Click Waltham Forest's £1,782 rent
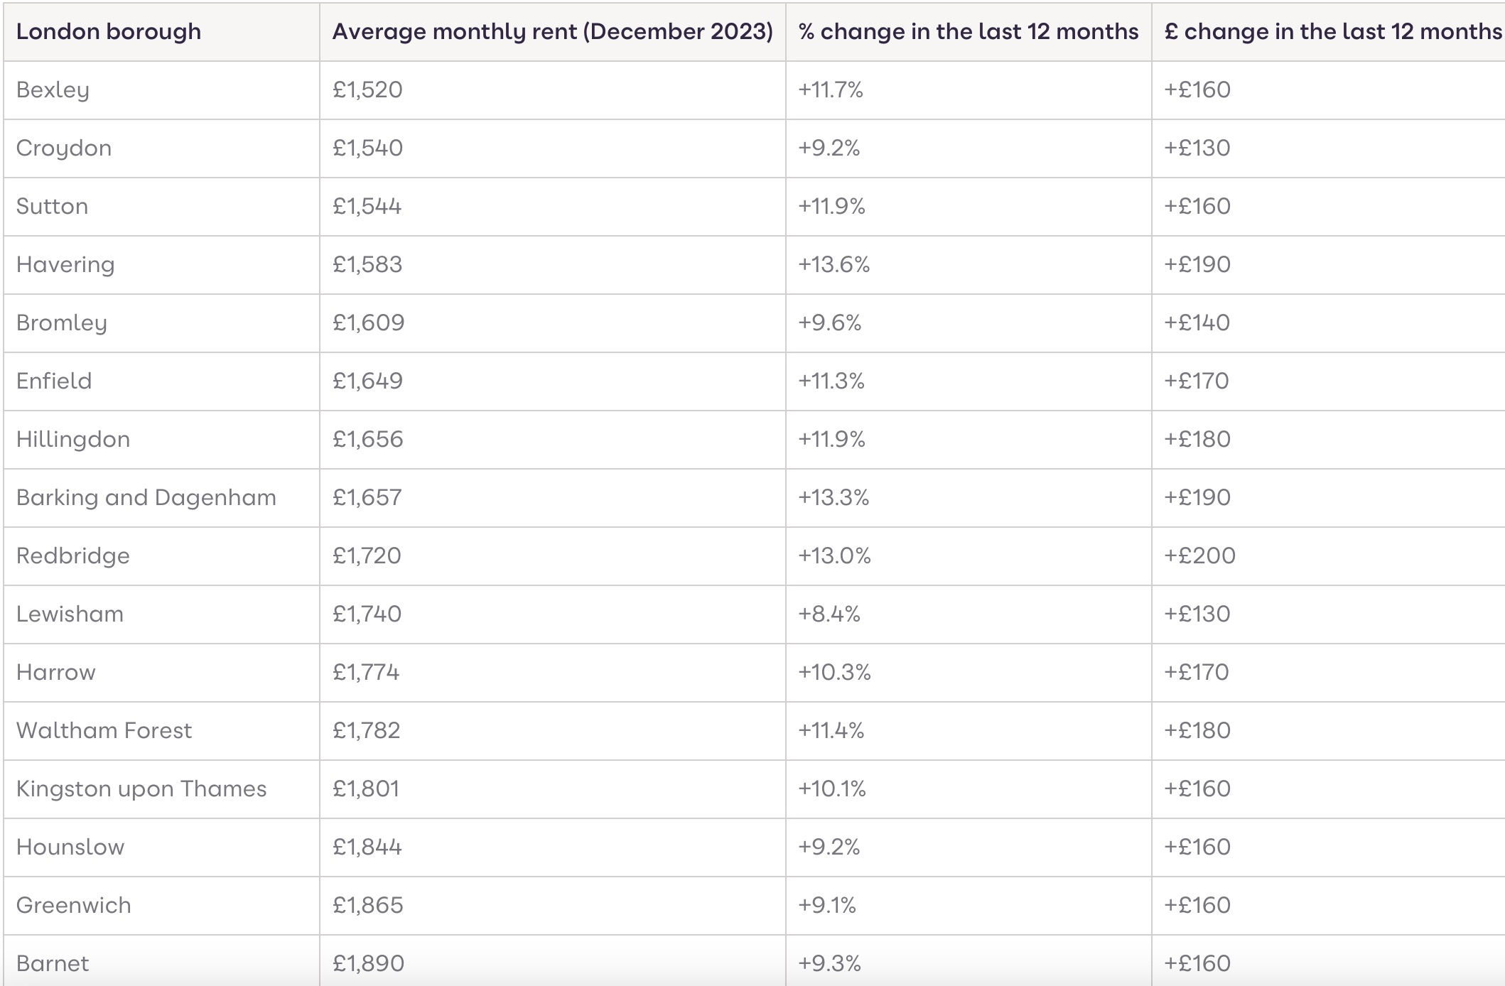 (x=367, y=731)
